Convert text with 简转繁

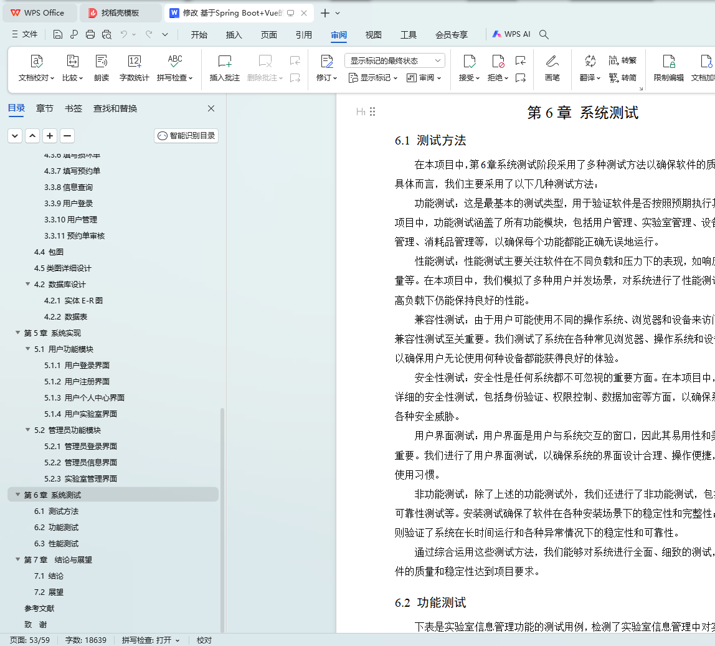pyautogui.click(x=622, y=60)
